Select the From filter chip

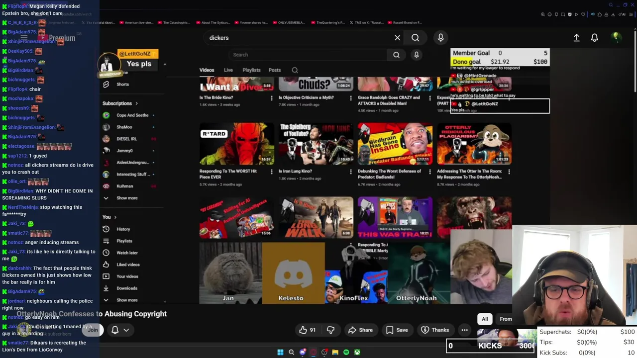506,319
